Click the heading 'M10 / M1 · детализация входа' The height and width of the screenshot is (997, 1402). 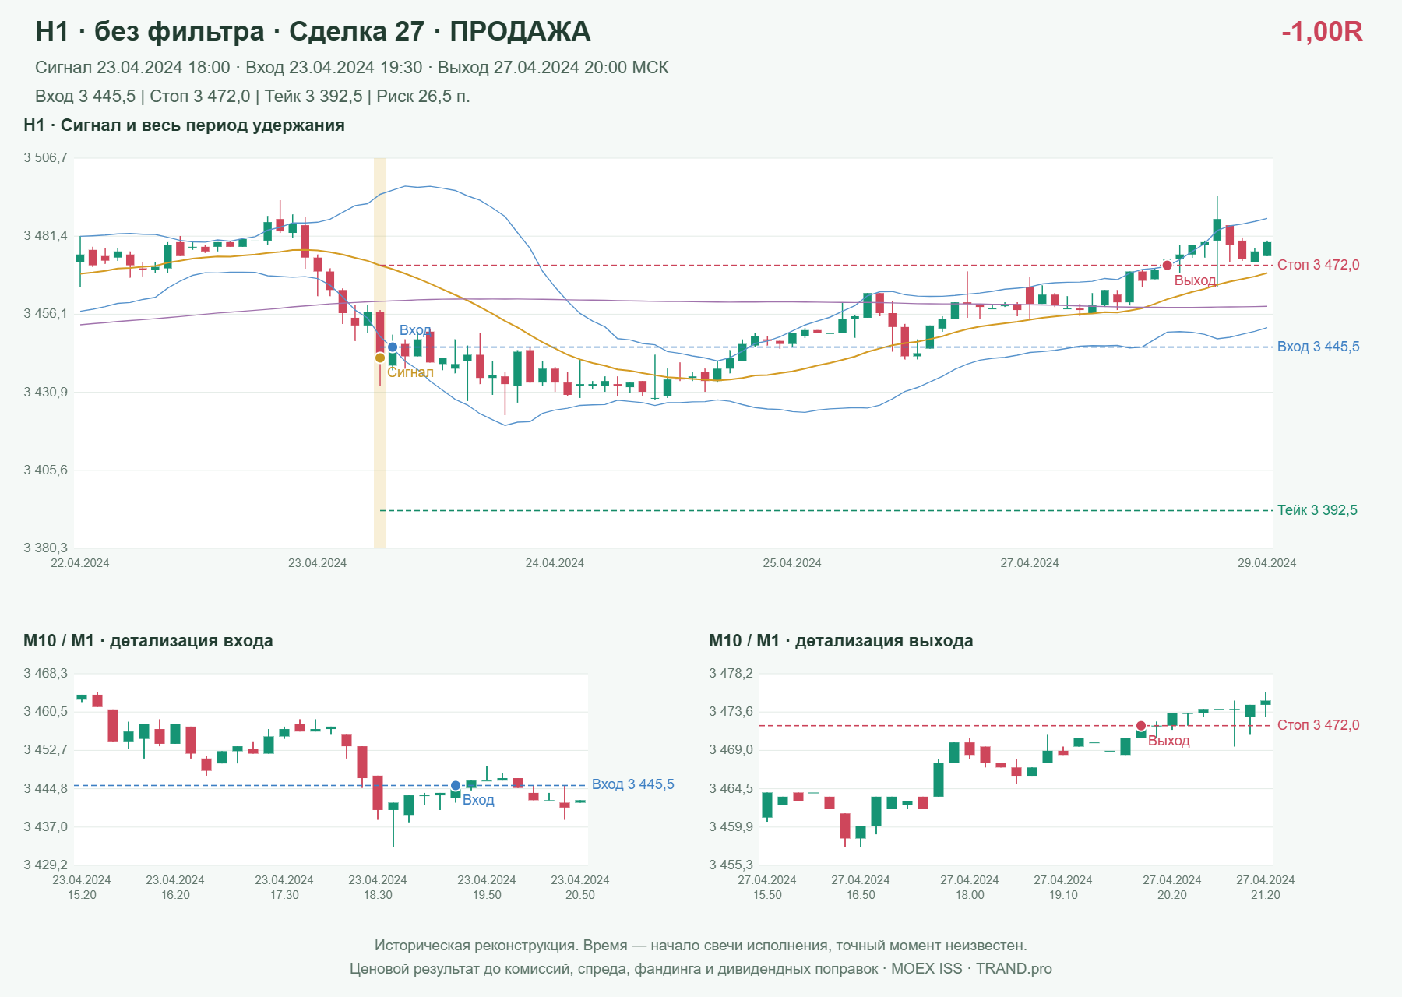coord(148,641)
